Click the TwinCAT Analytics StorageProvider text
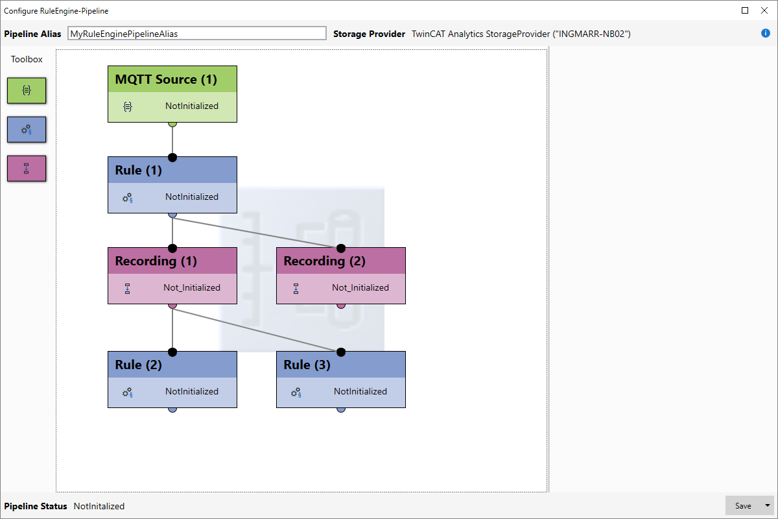This screenshot has width=778, height=519. pyautogui.click(x=521, y=34)
